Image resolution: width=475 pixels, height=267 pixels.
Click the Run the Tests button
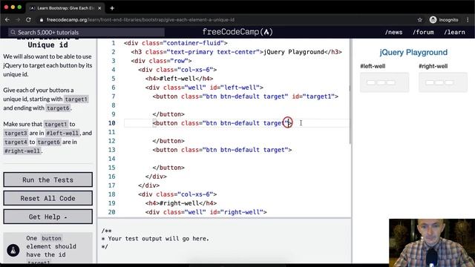click(x=47, y=179)
